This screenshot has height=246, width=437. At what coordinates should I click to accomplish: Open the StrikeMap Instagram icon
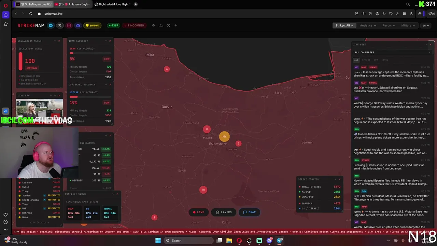coord(69,25)
